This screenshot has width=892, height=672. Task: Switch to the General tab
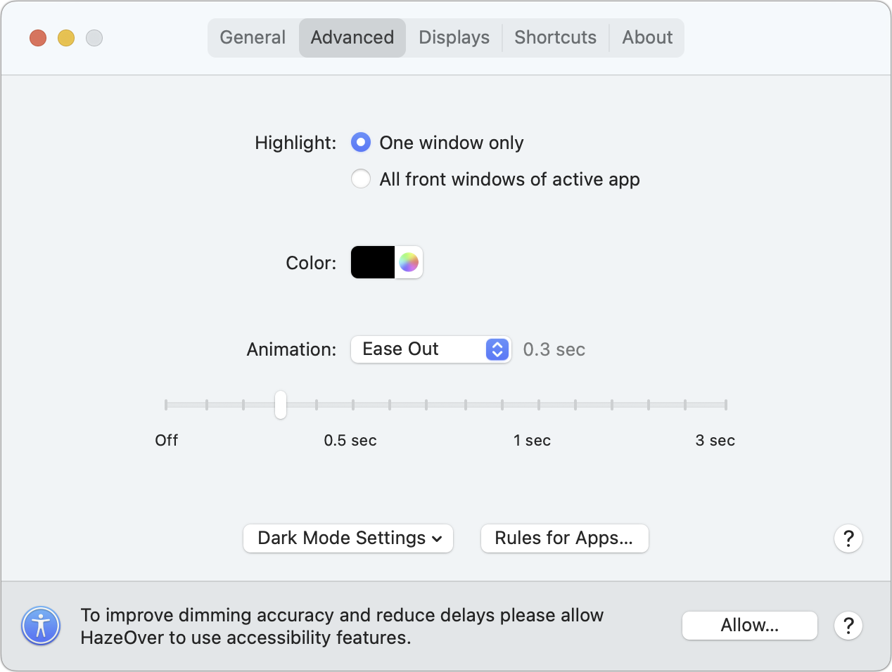253,38
